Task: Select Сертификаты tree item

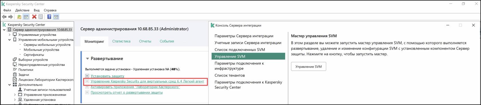Action: [x=34, y=55]
